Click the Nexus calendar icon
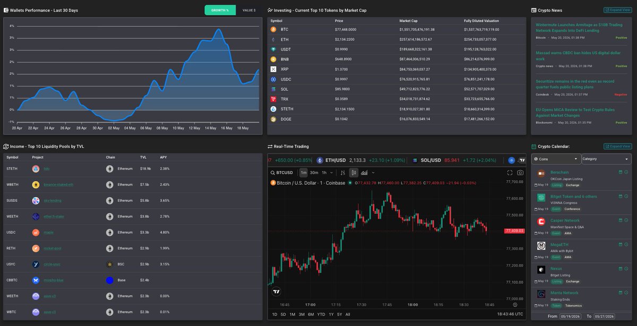The height and width of the screenshot is (326, 637). (621, 269)
